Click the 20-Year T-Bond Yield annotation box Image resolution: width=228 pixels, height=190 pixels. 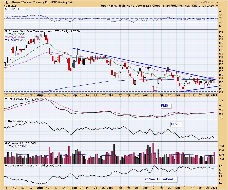coord(161,179)
